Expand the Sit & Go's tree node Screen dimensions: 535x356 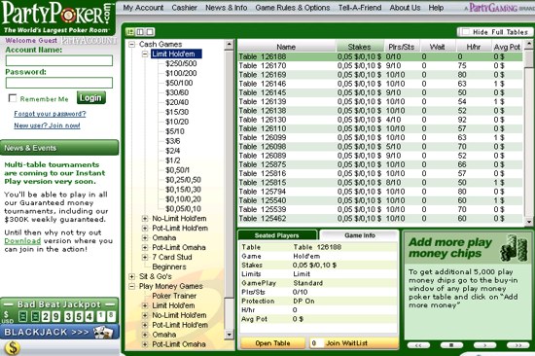coord(132,276)
